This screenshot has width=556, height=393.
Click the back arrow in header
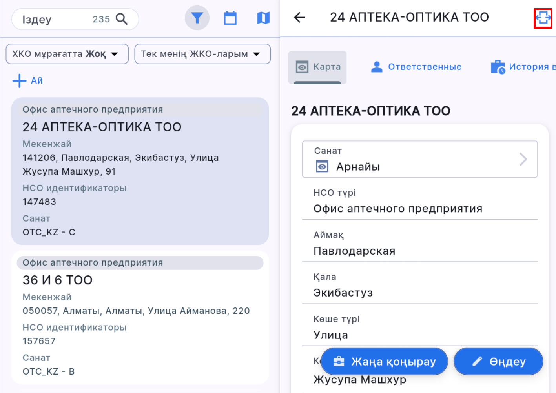coord(299,17)
